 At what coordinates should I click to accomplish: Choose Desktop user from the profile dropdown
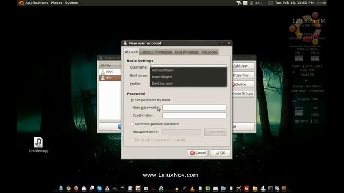coord(189,84)
